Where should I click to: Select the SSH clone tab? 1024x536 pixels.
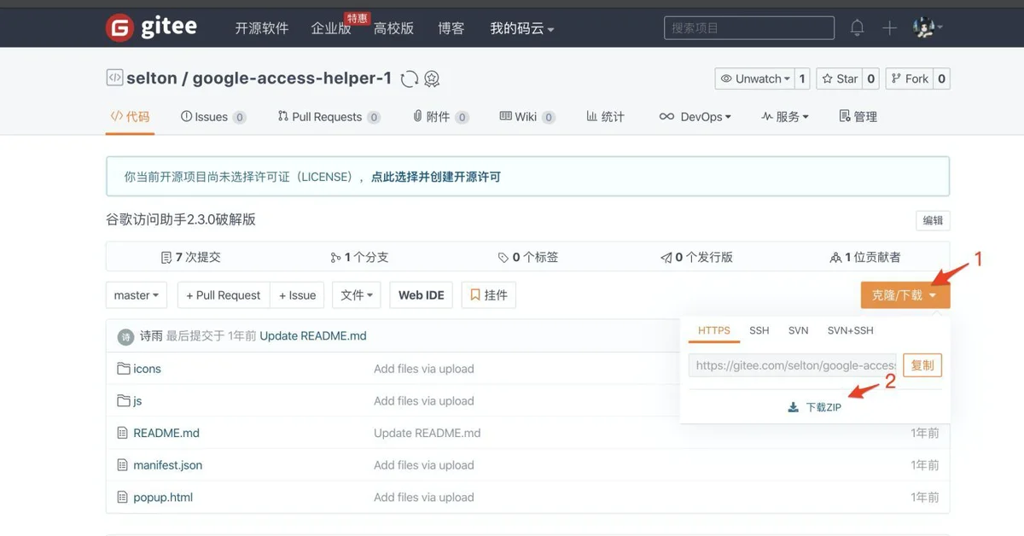tap(759, 330)
